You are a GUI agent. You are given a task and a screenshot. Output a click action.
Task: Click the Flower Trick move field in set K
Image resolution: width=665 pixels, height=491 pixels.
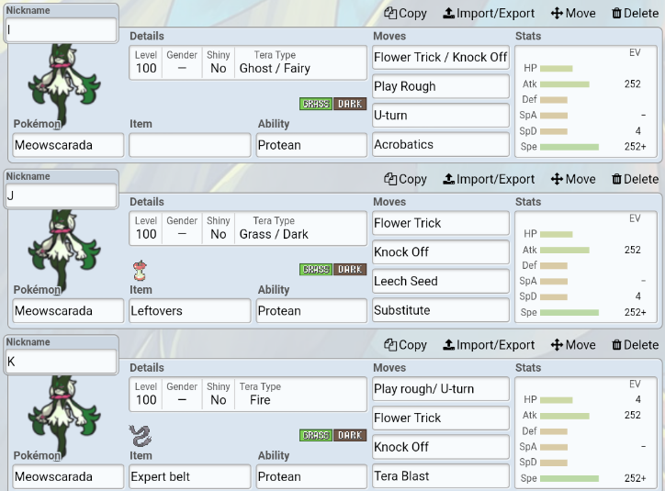tap(441, 418)
